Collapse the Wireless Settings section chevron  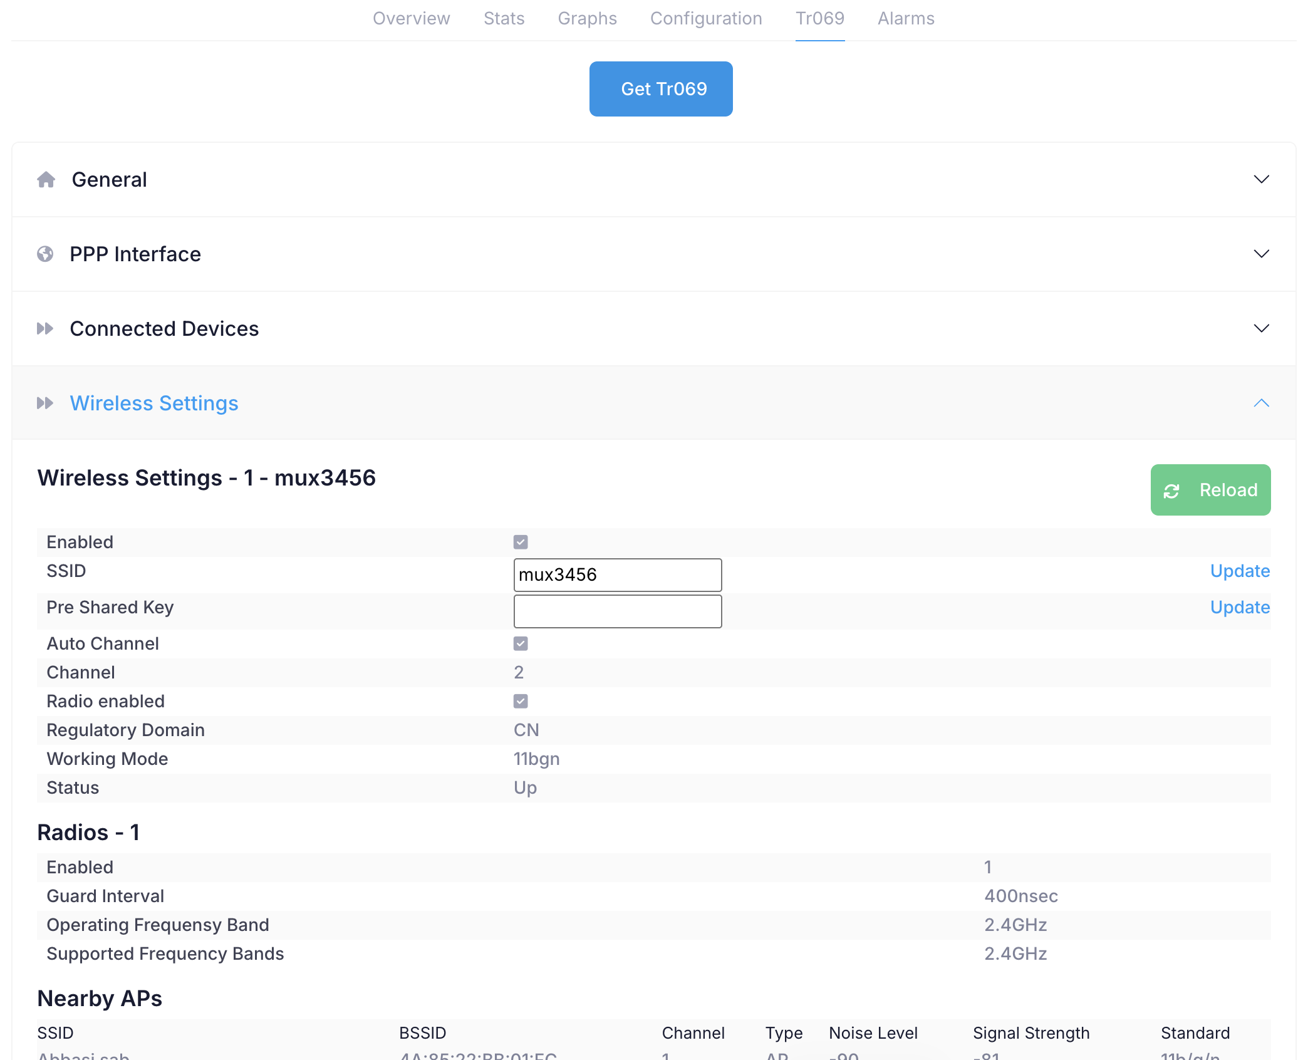click(1261, 403)
